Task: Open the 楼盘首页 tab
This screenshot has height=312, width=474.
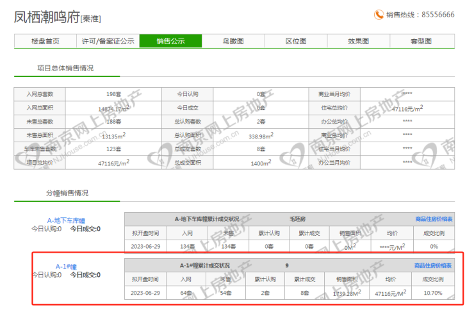Action: click(45, 41)
